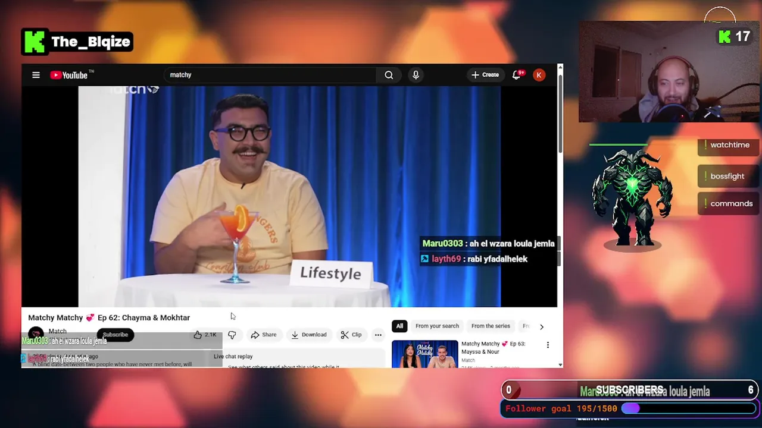Open the YouTube hamburger guide menu
This screenshot has width=762, height=428.
point(36,75)
